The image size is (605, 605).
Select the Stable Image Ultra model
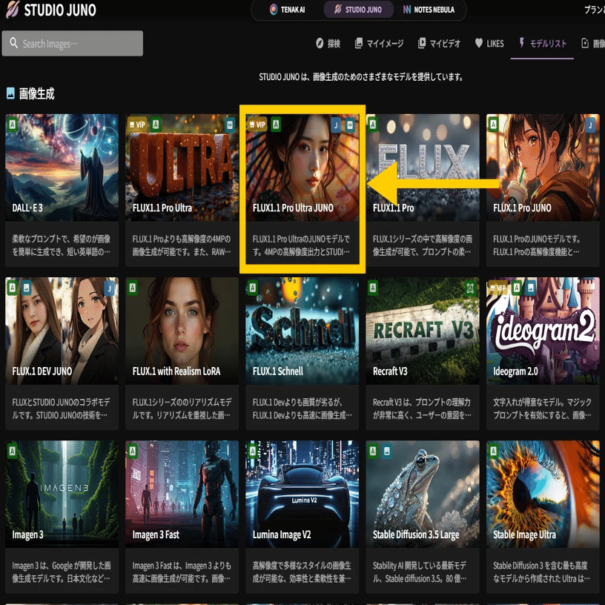[x=543, y=517]
